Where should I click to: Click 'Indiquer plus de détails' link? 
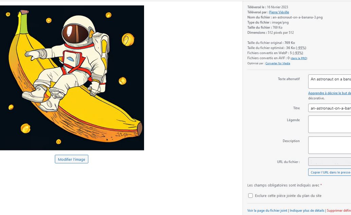point(307,211)
